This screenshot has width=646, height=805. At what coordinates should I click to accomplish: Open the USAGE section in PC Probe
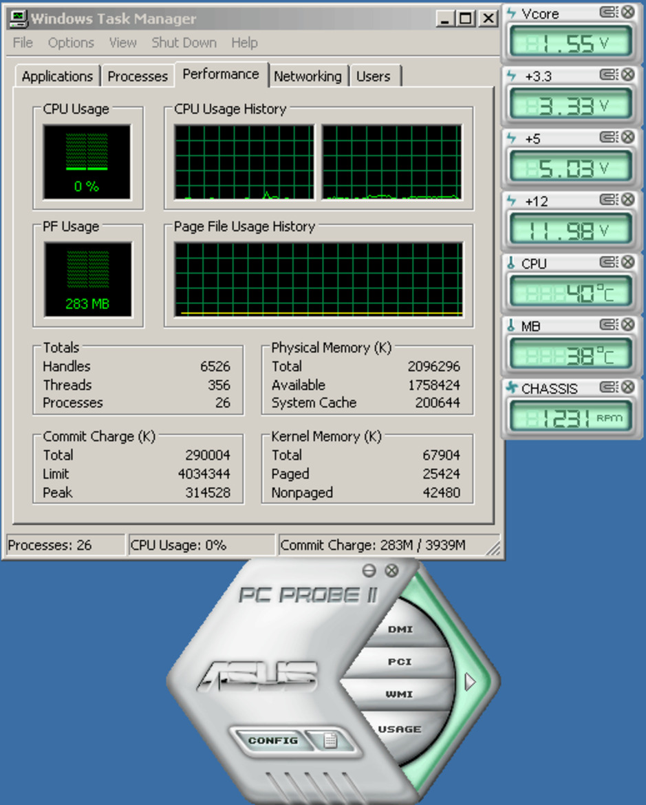click(x=400, y=729)
